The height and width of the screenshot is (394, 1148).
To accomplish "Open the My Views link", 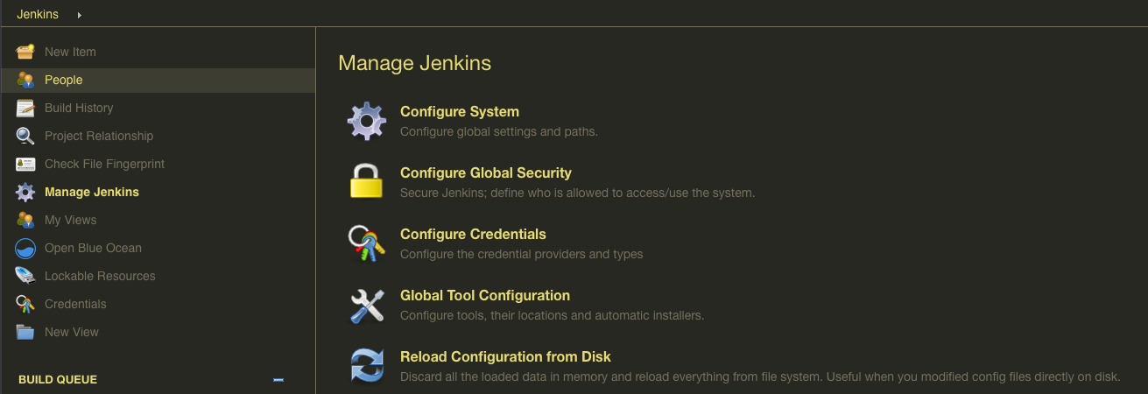I will coord(71,220).
